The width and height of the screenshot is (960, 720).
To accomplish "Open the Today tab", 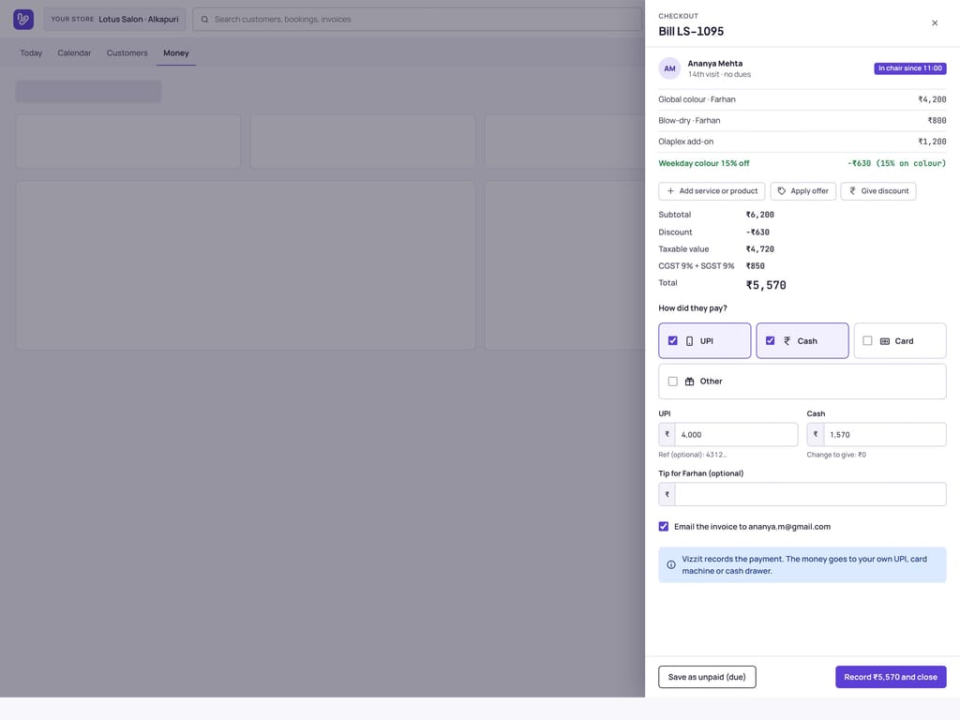I will point(31,53).
